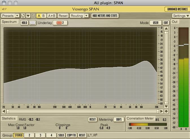Click the undo circular arrow icon
The image size is (190, 139).
tap(23, 16)
